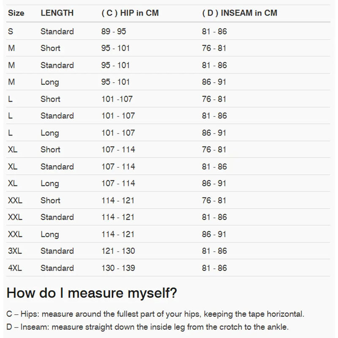338x338 pixels.
Task: Click the Hips measuring instruction text
Action: coord(155,314)
